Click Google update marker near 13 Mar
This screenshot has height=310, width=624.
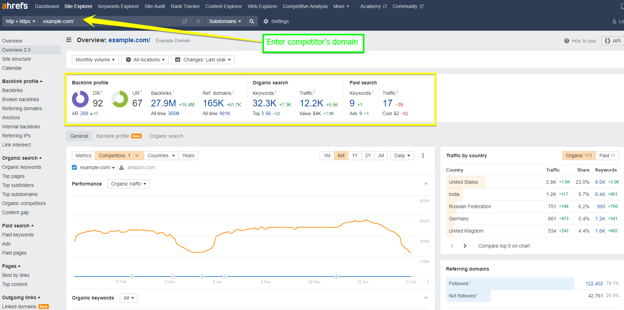(x=173, y=277)
